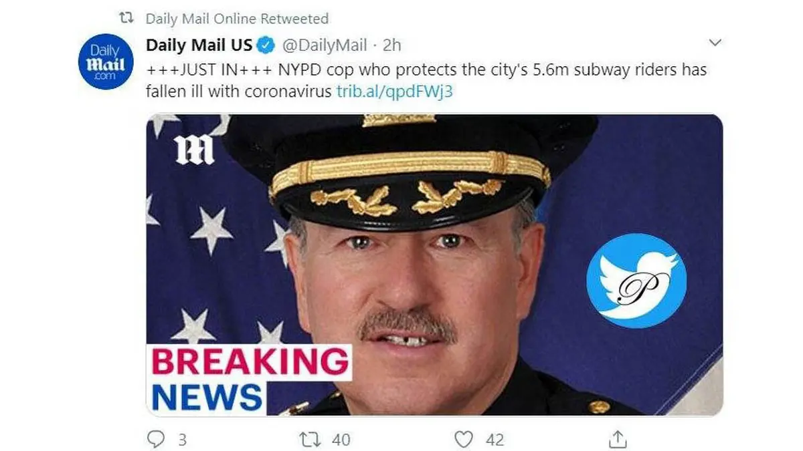
Task: Click the reply count 3
Action: (x=182, y=440)
